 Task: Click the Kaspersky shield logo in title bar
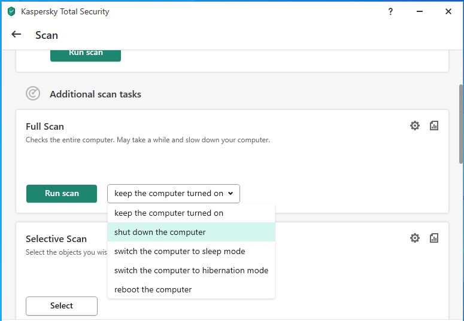(x=11, y=11)
